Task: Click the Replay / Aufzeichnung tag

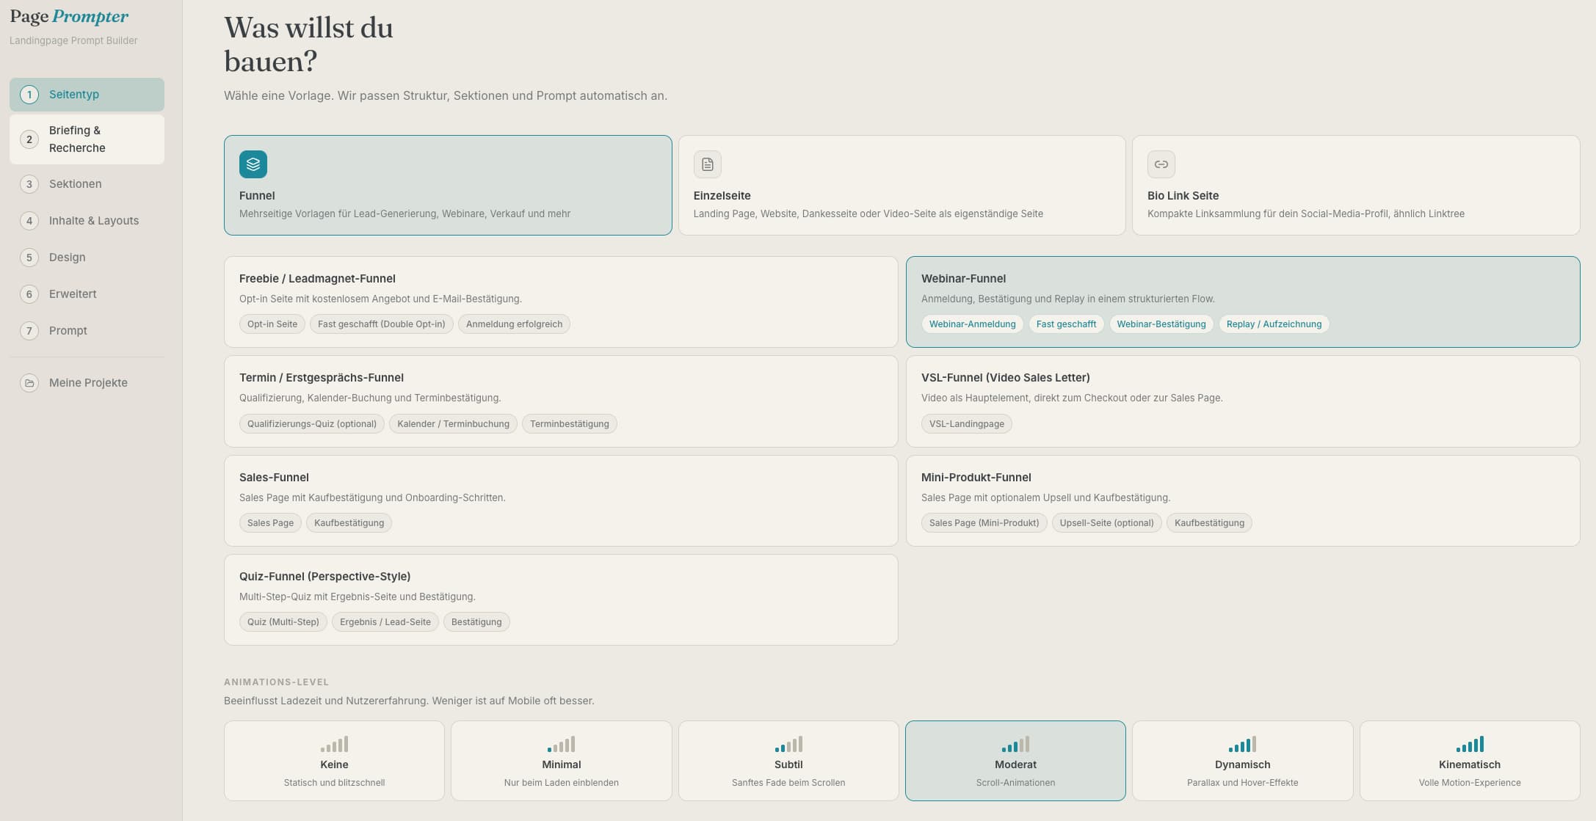Action: 1274,324
